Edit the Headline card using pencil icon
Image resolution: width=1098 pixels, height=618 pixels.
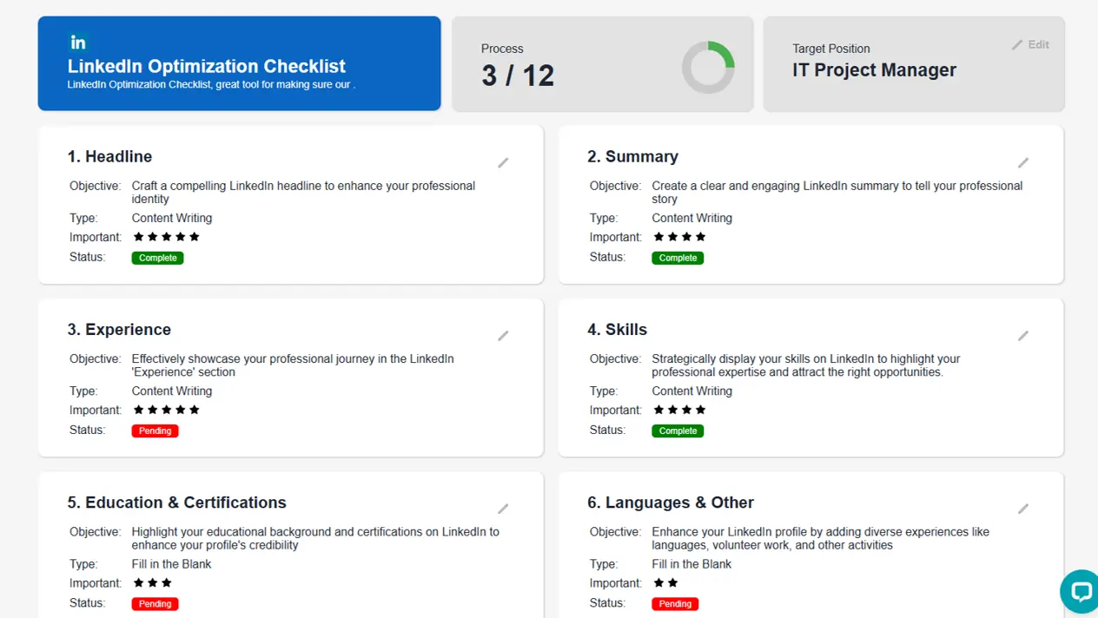(503, 163)
